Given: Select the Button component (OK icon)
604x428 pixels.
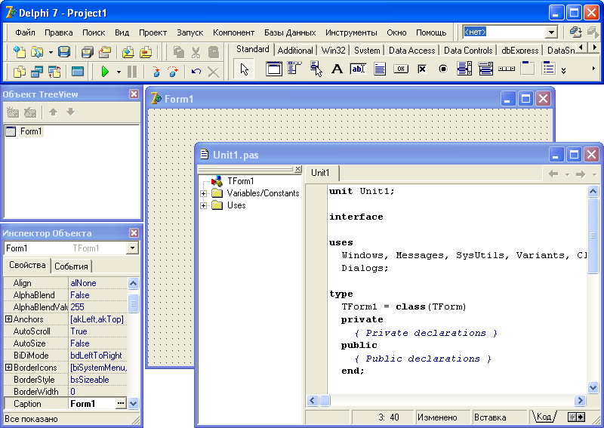Looking at the screenshot, I should [x=401, y=69].
